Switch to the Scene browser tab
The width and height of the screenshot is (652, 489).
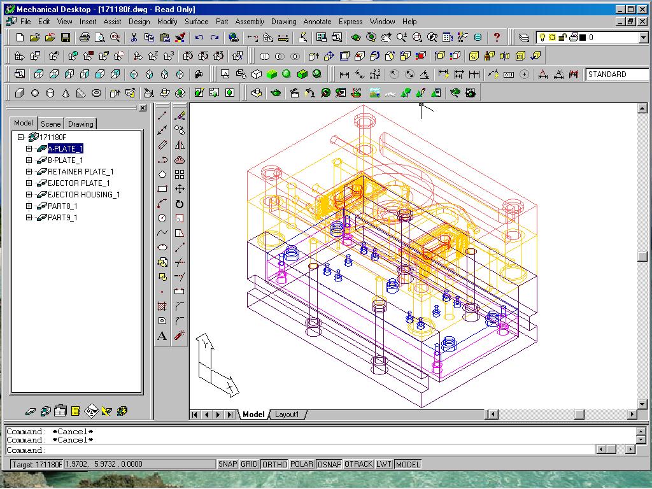pos(51,124)
